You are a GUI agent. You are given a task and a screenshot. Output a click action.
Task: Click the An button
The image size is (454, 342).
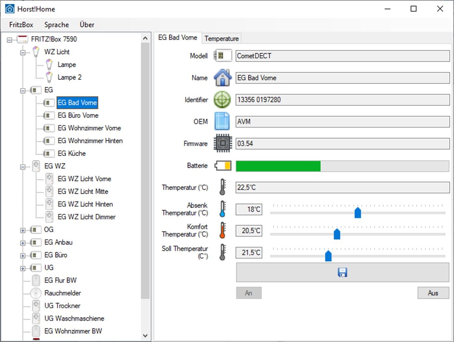249,293
